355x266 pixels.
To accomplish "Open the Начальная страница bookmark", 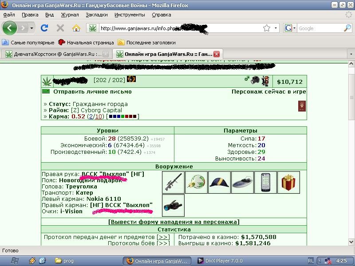I will pyautogui.click(x=86, y=43).
